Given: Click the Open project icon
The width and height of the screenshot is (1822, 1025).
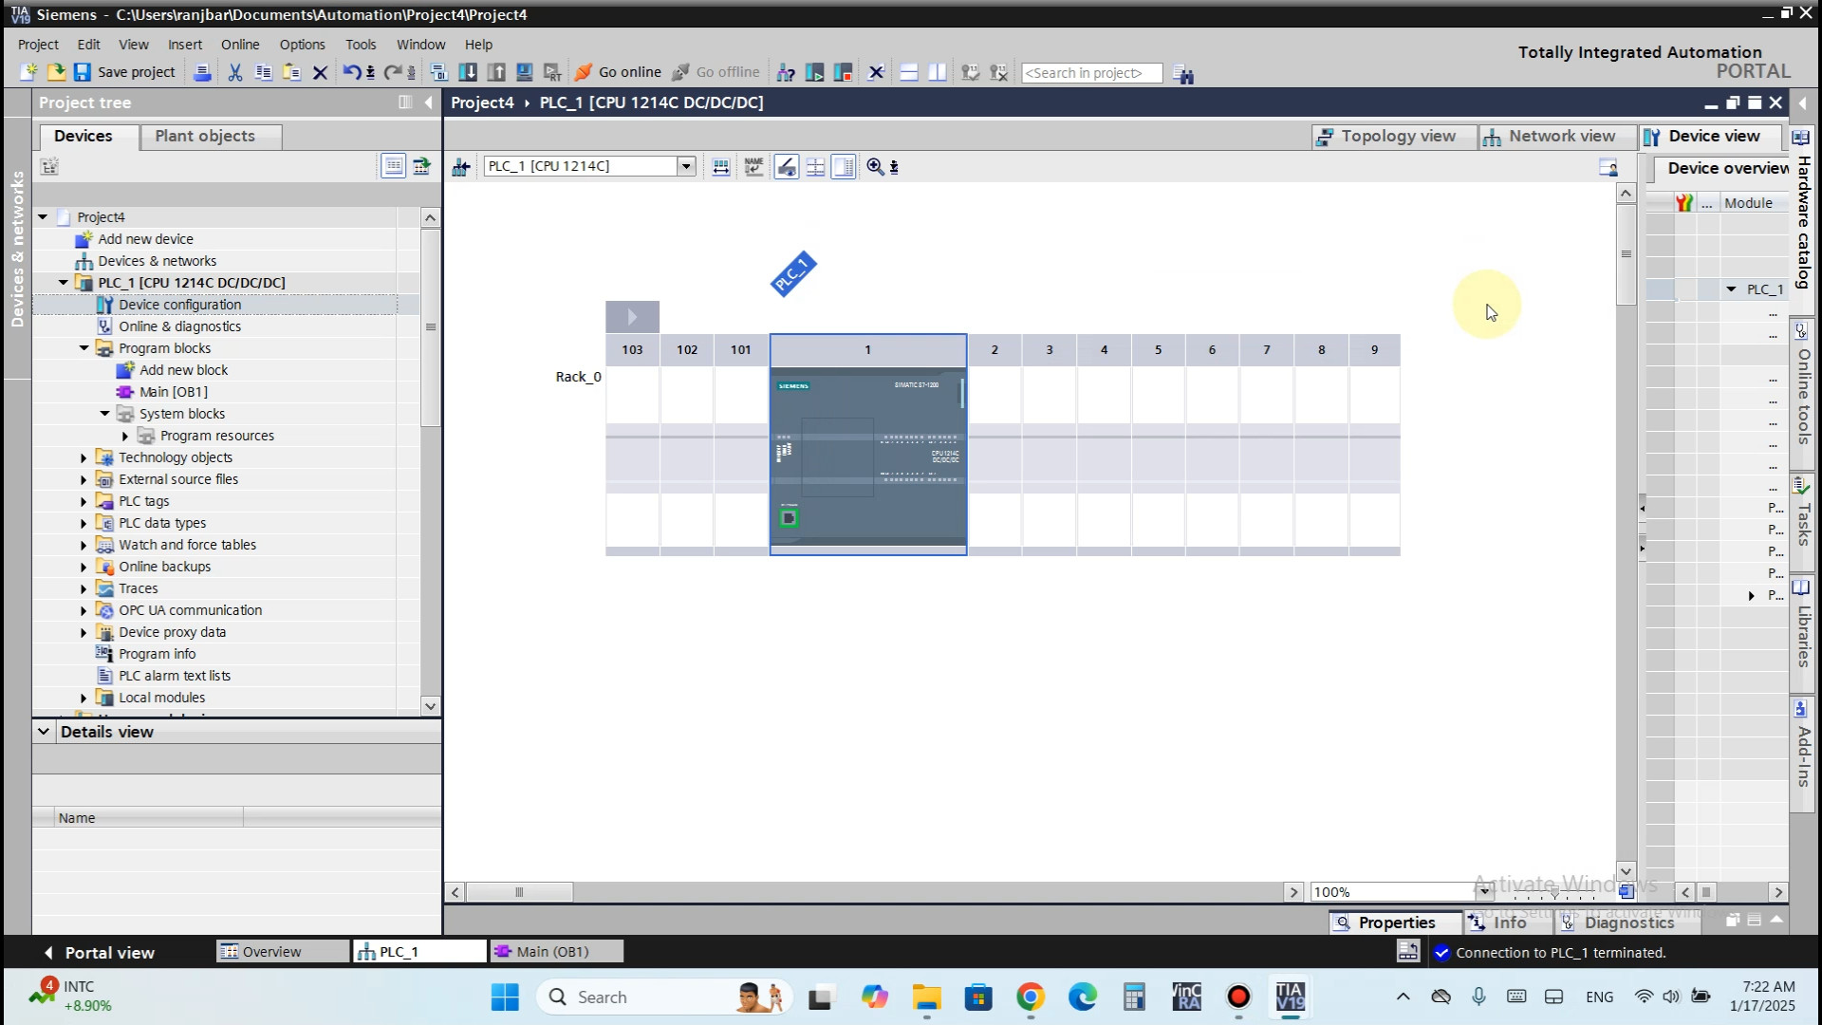Looking at the screenshot, I should pos(56,72).
